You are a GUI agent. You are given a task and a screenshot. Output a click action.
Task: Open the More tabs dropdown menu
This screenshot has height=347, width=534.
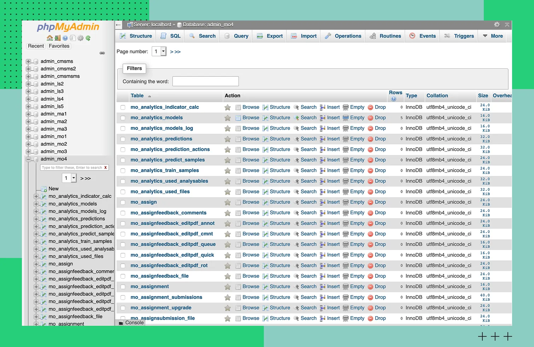(493, 36)
